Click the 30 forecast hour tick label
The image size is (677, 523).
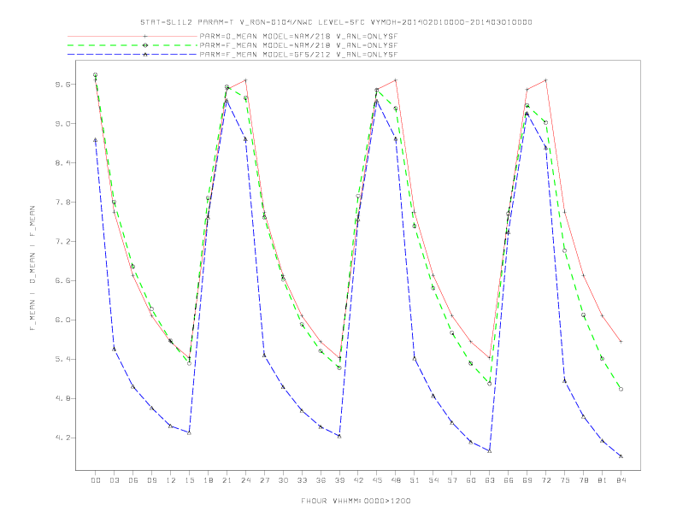point(283,480)
